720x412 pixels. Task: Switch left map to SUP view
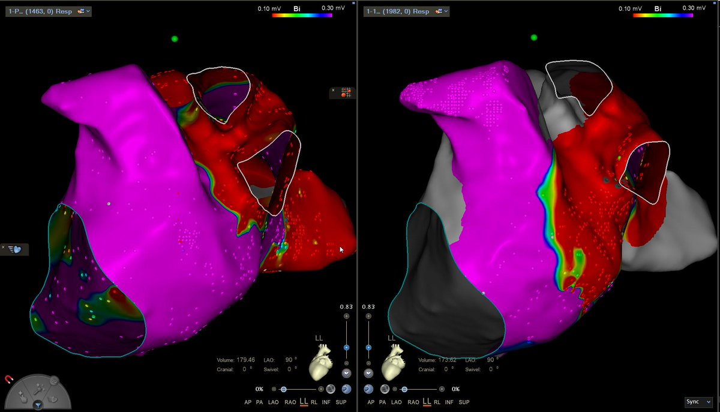pos(341,402)
